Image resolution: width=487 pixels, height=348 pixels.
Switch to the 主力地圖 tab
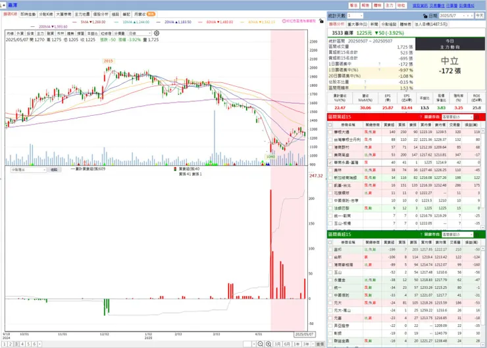(82, 14)
